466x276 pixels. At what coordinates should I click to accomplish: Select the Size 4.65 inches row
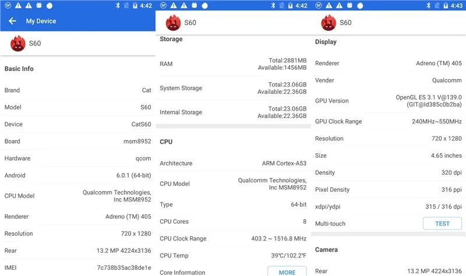pyautogui.click(x=389, y=155)
